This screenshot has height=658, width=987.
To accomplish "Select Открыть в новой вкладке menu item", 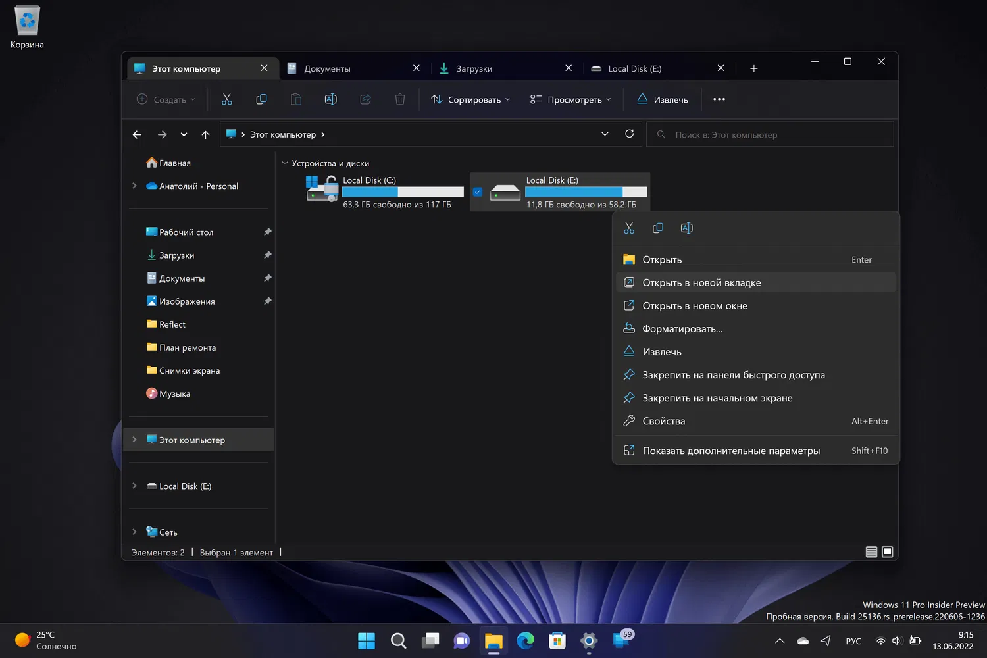I will 701,283.
